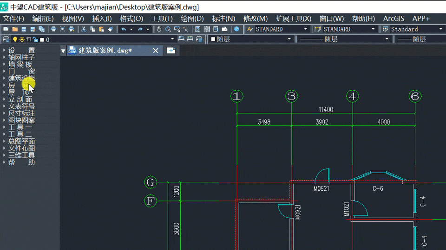Open the Table Style manager icon
The height and width of the screenshot is (250, 446).
(x=386, y=29)
